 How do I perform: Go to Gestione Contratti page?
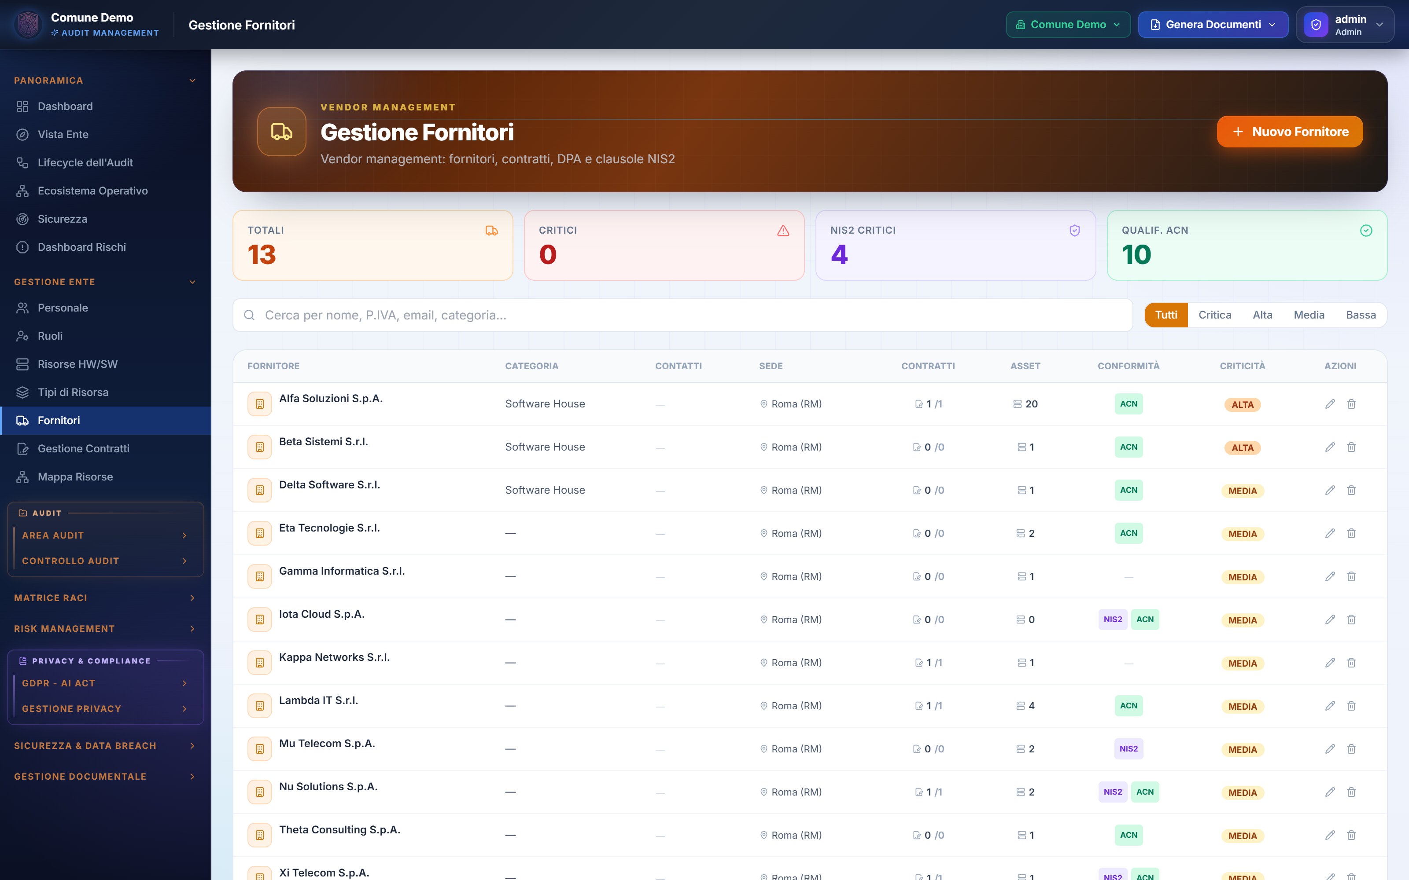point(83,449)
